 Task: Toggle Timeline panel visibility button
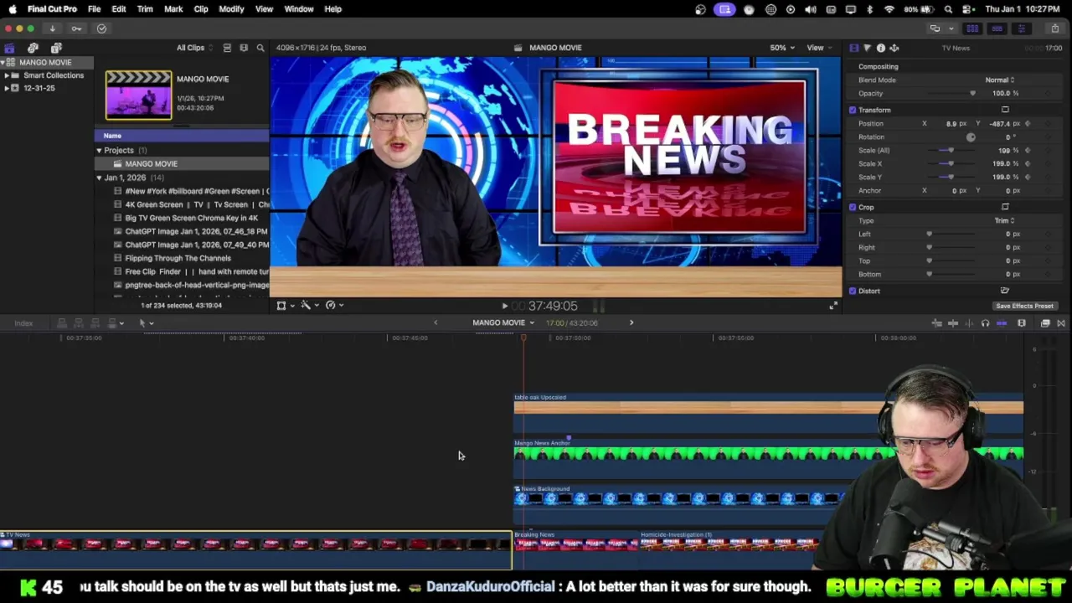[x=997, y=28]
